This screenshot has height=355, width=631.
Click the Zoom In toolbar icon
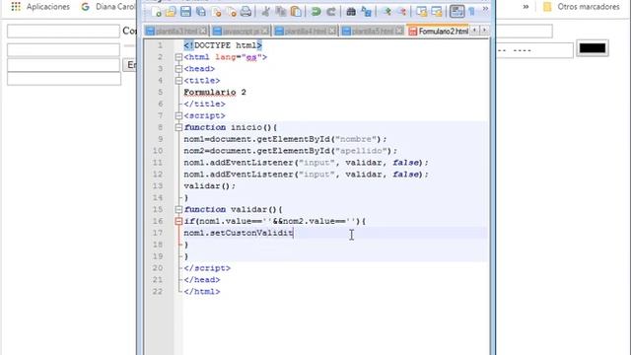point(386,11)
